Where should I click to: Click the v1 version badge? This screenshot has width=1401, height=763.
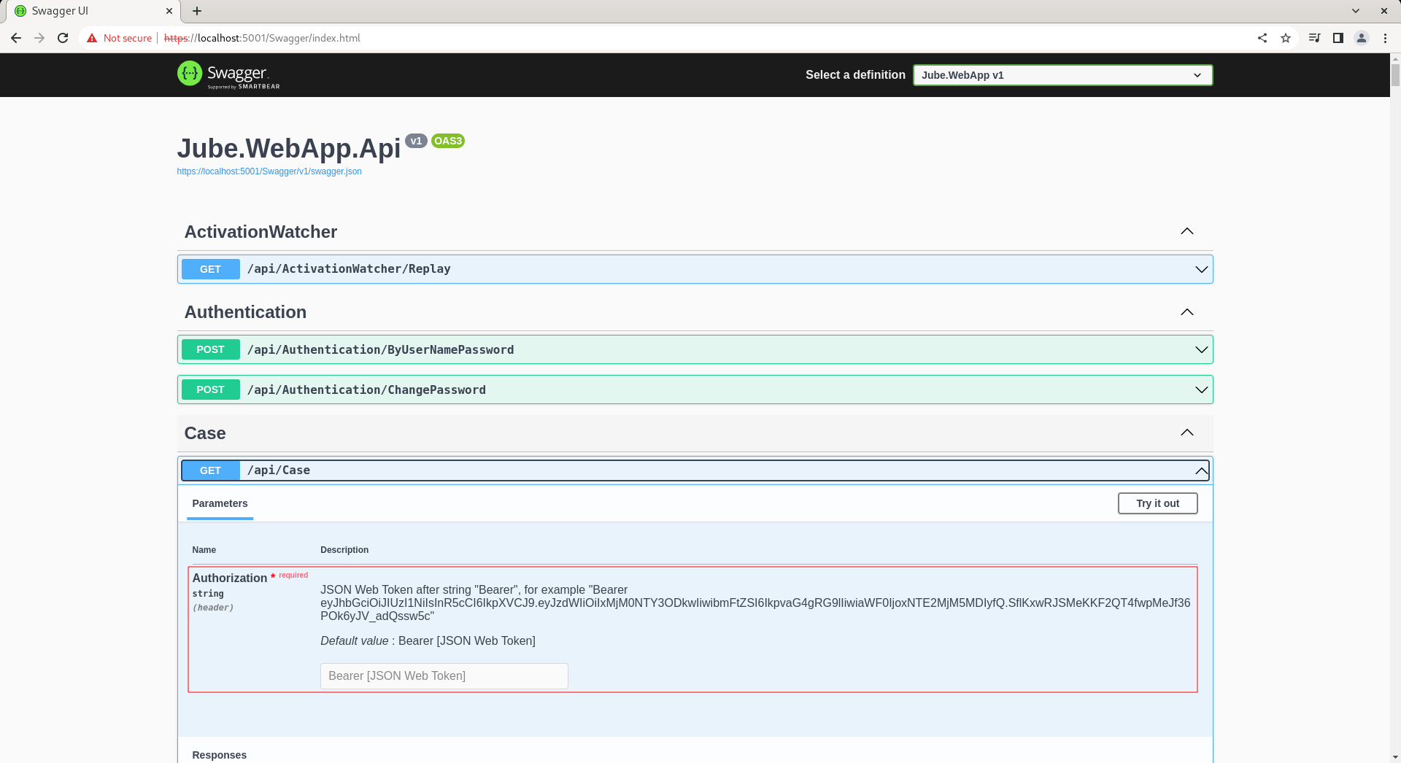point(416,141)
